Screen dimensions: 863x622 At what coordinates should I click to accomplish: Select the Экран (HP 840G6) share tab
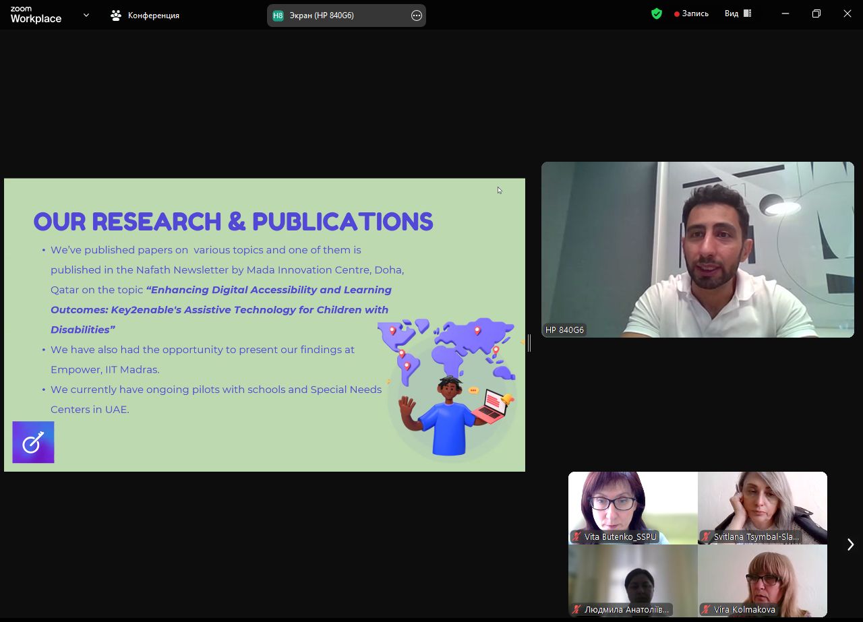pos(346,15)
